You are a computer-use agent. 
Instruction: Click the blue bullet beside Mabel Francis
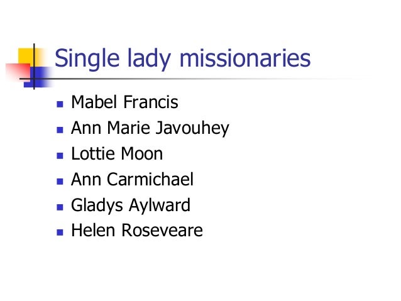click(60, 104)
